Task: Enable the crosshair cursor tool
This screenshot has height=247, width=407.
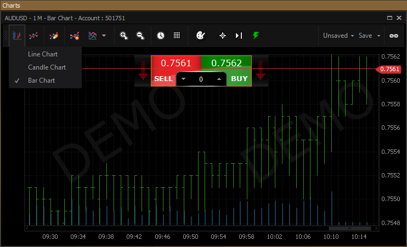Action: pyautogui.click(x=223, y=36)
